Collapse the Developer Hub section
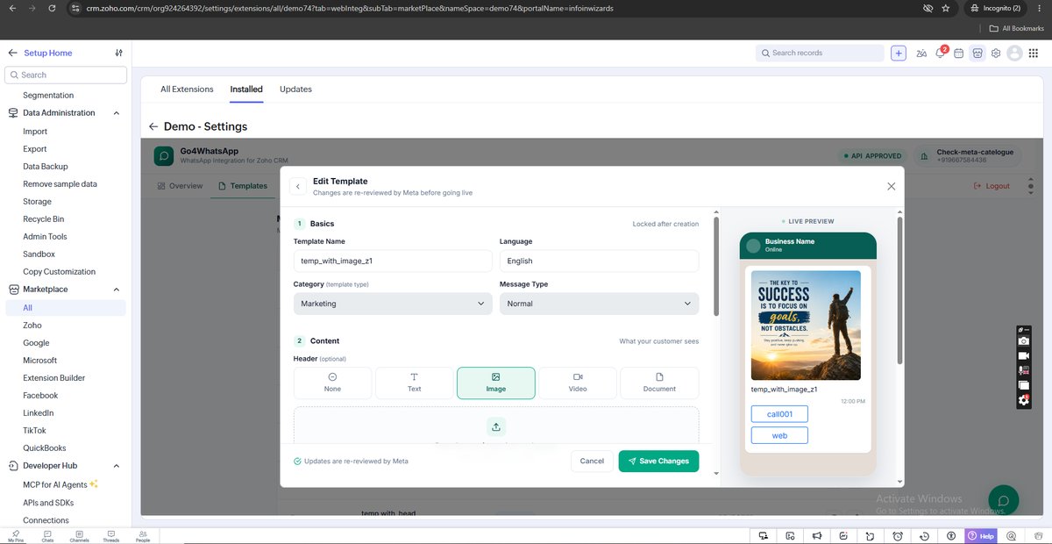This screenshot has height=544, width=1052. click(x=117, y=466)
